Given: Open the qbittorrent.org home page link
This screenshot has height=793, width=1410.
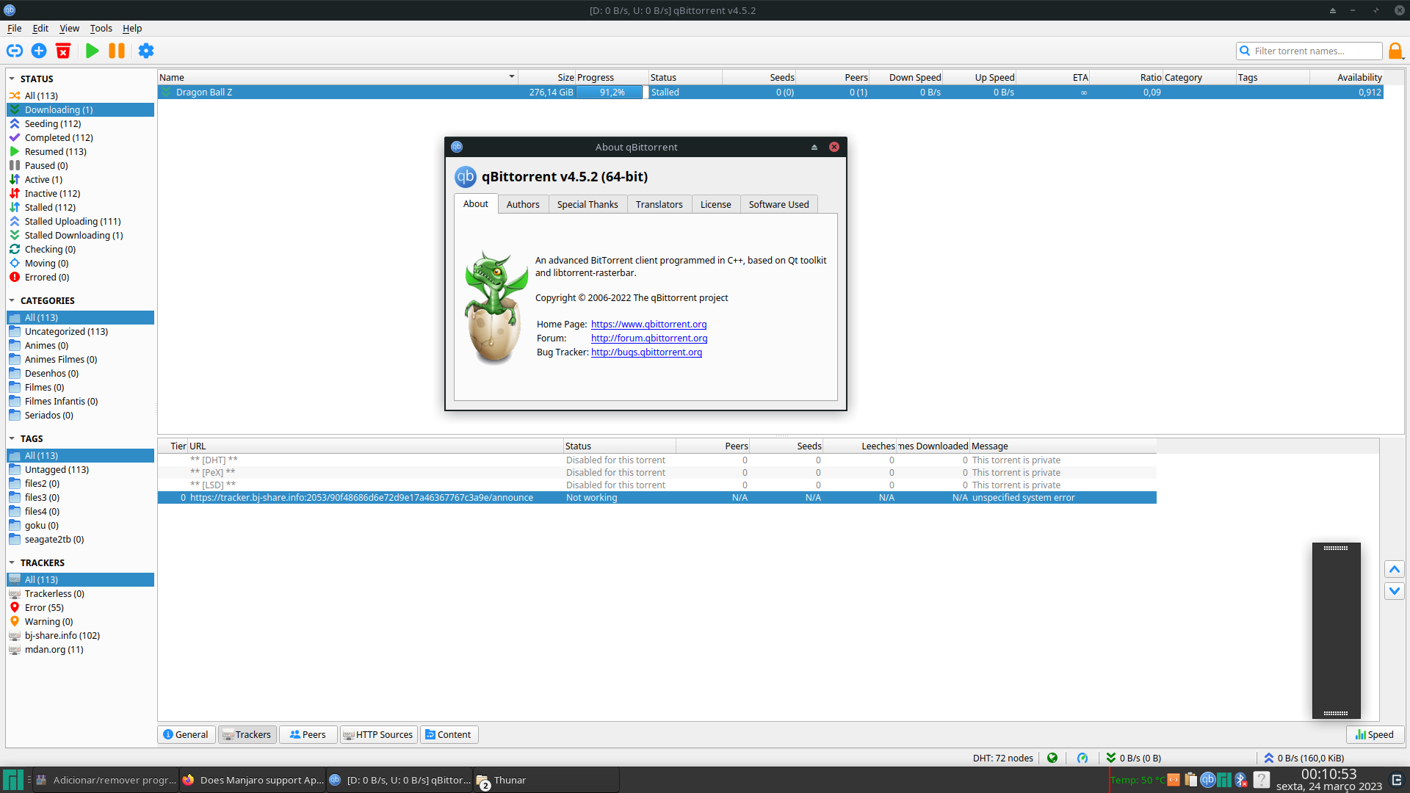Looking at the screenshot, I should click(x=648, y=324).
